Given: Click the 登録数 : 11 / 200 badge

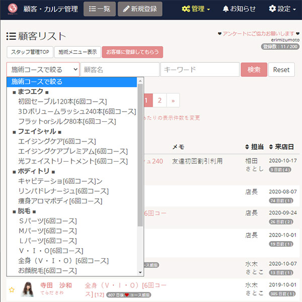Looking at the screenshot, I should click(280, 47).
